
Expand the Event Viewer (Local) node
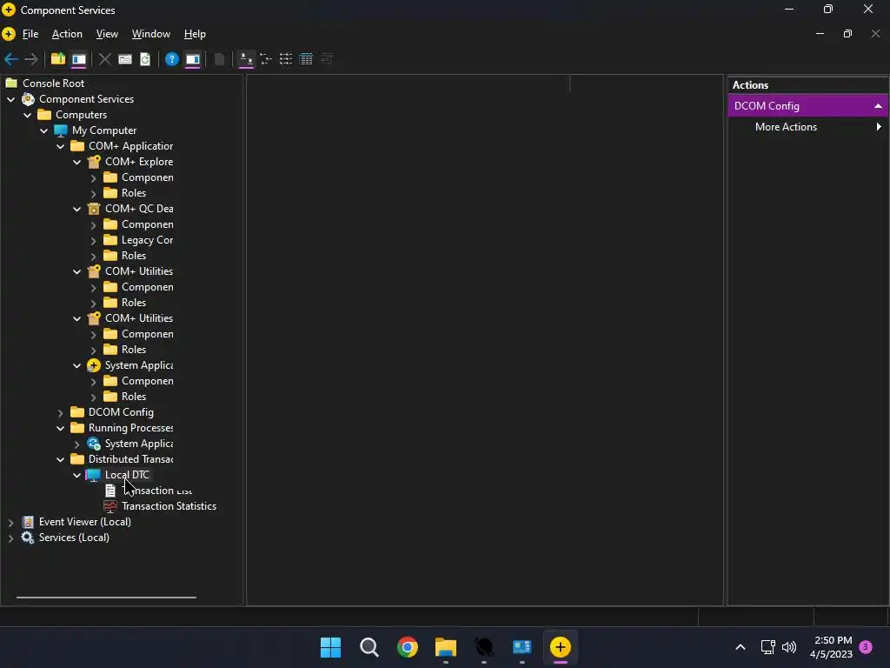(x=10, y=523)
